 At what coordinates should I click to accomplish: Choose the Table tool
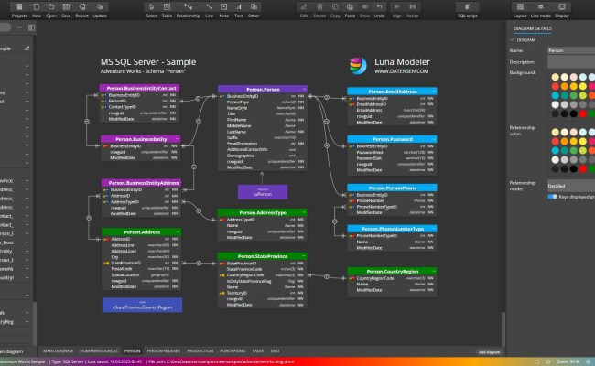[x=167, y=10]
